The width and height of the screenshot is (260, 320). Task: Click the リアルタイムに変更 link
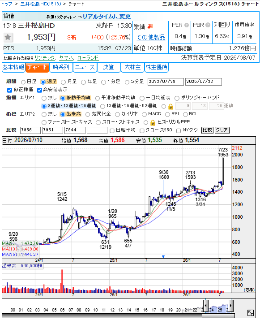click(107, 17)
